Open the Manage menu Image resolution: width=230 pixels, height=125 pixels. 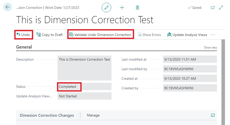click(x=93, y=115)
